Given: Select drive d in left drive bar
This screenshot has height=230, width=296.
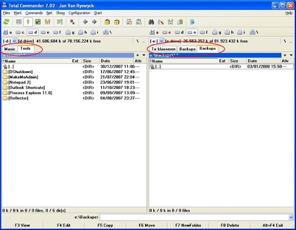Looking at the screenshot, I should click(32, 32).
